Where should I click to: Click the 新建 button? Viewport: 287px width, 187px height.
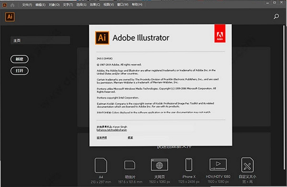pos(20,59)
